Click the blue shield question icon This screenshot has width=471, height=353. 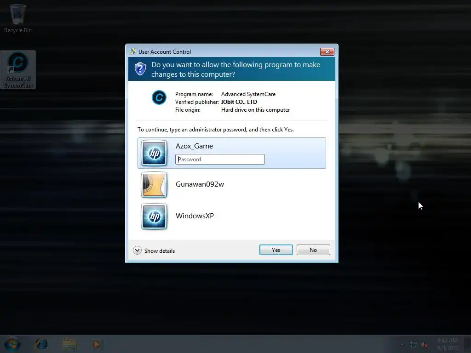coord(140,69)
